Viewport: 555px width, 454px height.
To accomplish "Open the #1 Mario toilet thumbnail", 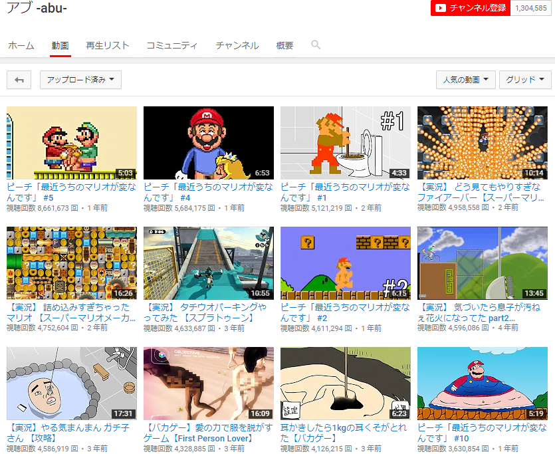I will point(346,143).
